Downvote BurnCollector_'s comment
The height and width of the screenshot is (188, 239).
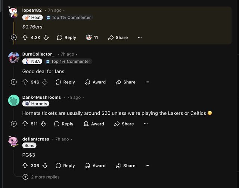45,82
